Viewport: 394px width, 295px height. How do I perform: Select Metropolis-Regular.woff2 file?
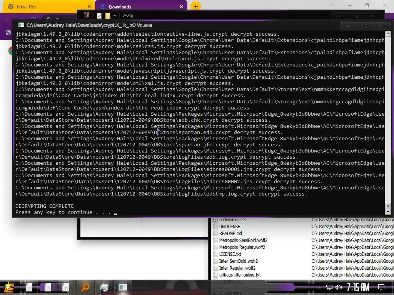click(242, 247)
